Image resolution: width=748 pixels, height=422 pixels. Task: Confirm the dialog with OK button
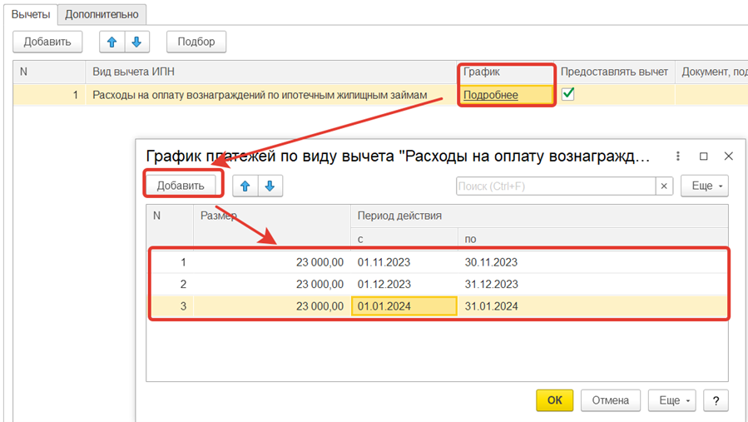[x=555, y=400]
